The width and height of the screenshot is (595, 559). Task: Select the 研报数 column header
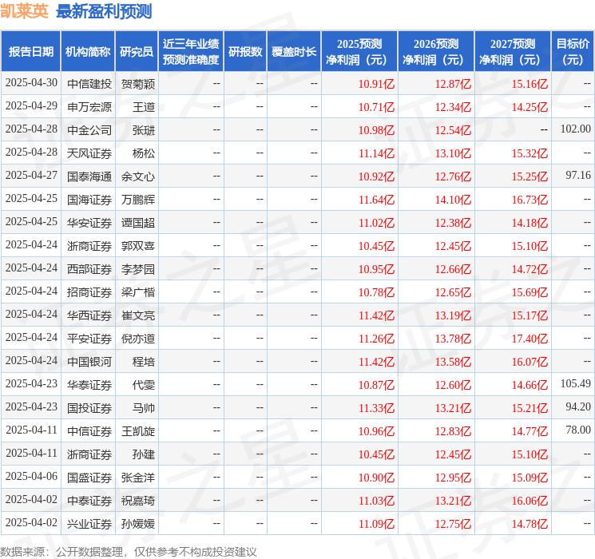[x=245, y=52]
